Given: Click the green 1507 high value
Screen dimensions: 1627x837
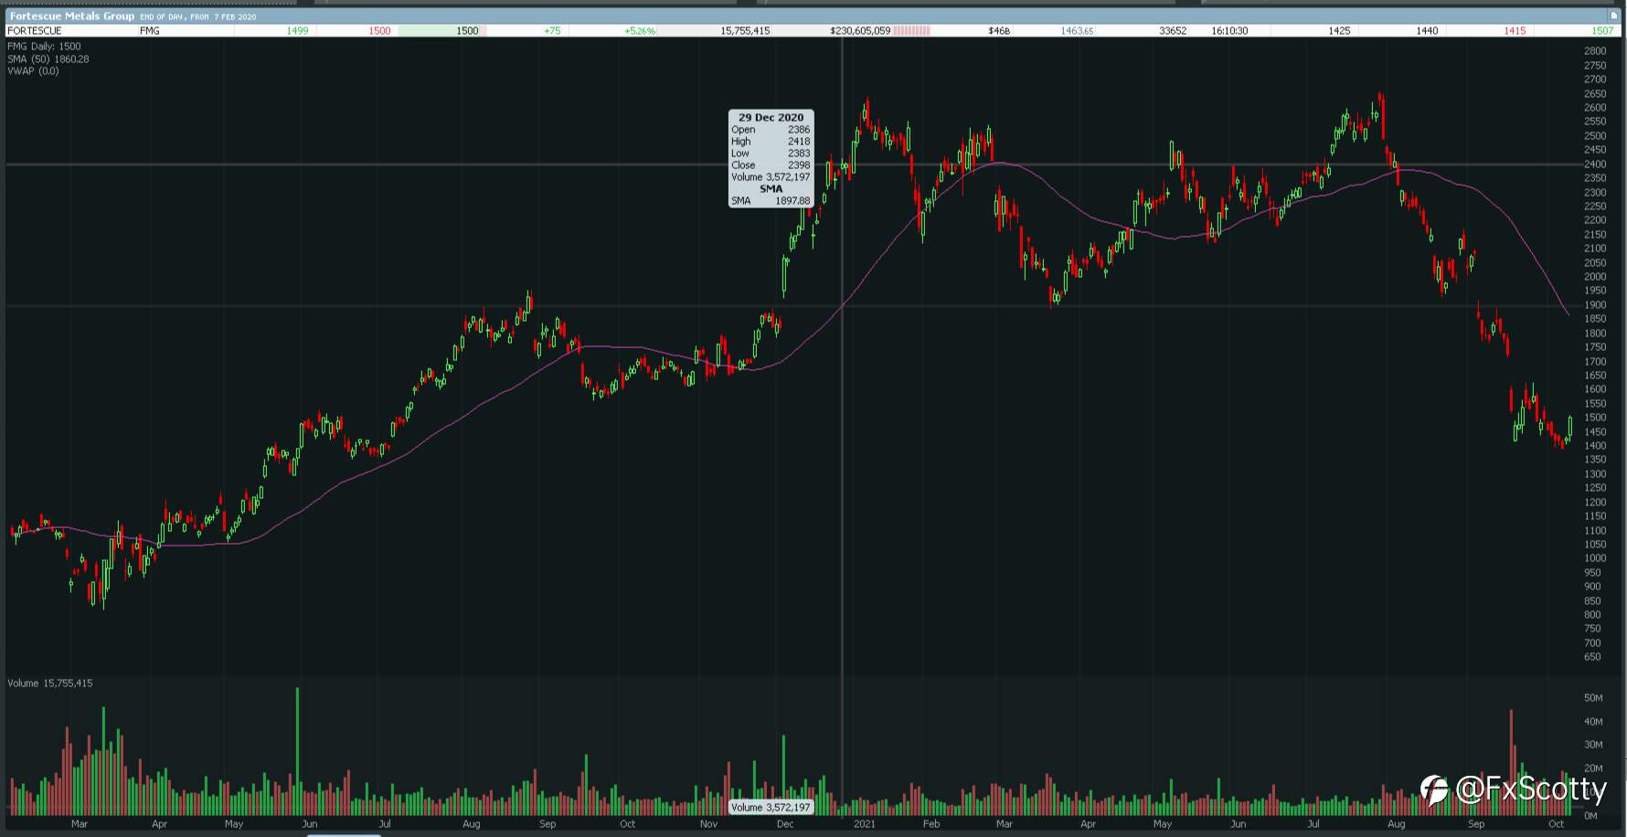Looking at the screenshot, I should [1602, 31].
